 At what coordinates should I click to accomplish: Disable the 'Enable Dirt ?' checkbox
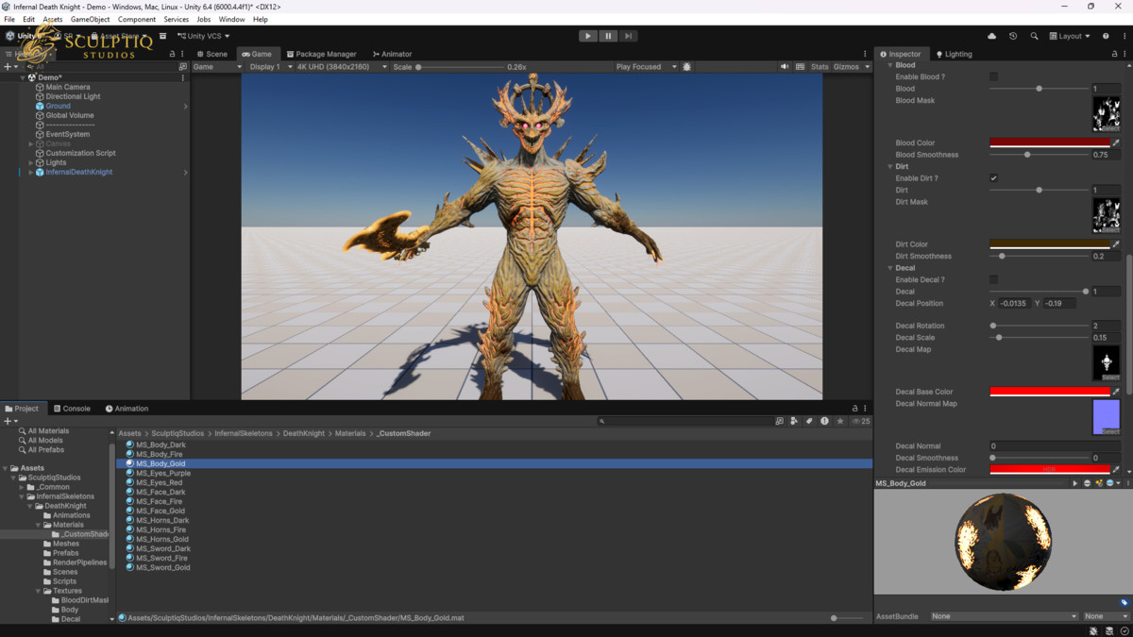[993, 178]
